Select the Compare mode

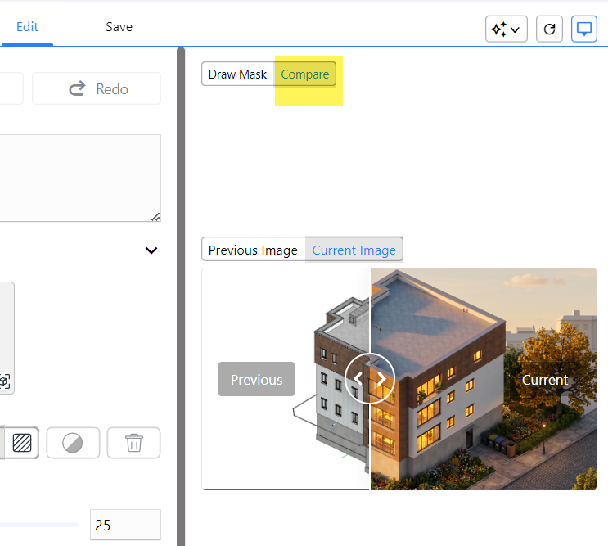click(305, 74)
